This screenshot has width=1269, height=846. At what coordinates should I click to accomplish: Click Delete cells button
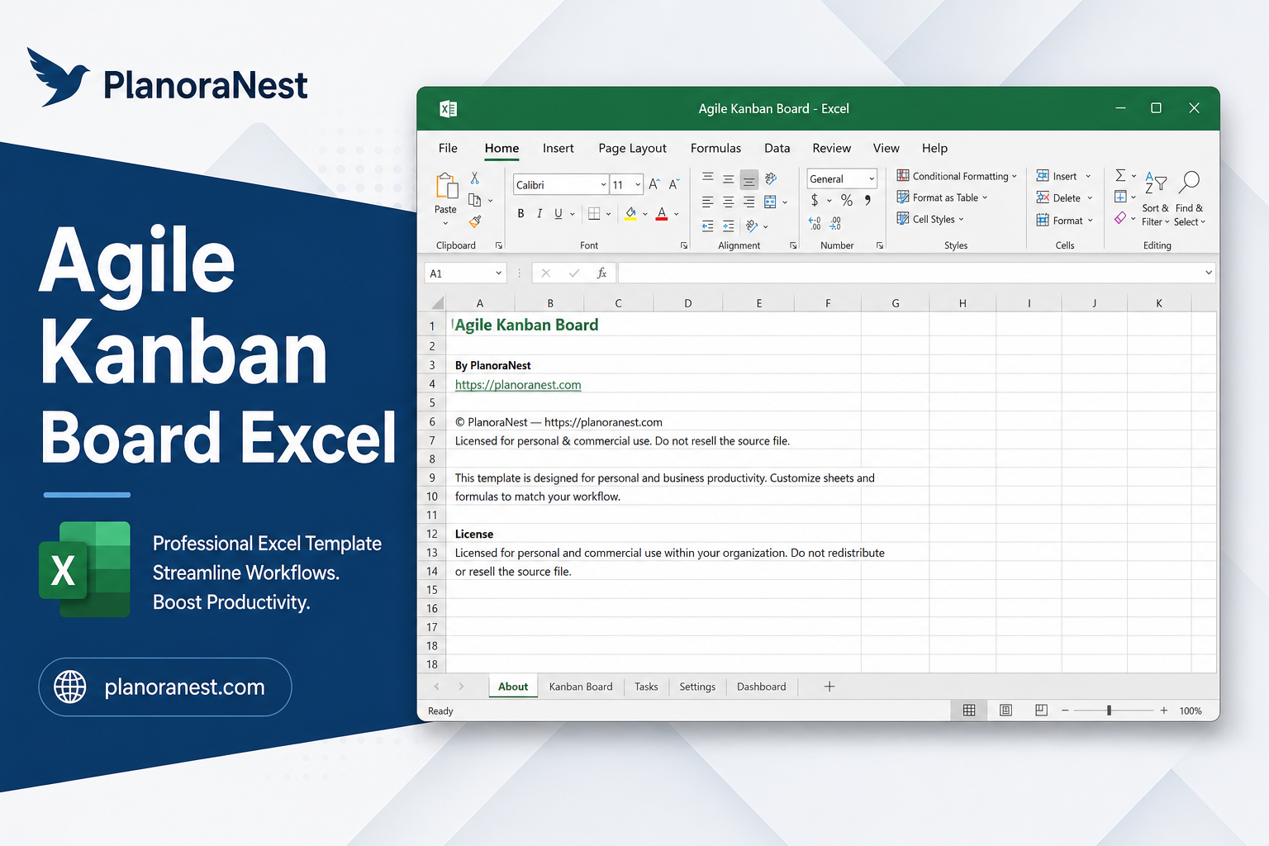pos(1065,197)
